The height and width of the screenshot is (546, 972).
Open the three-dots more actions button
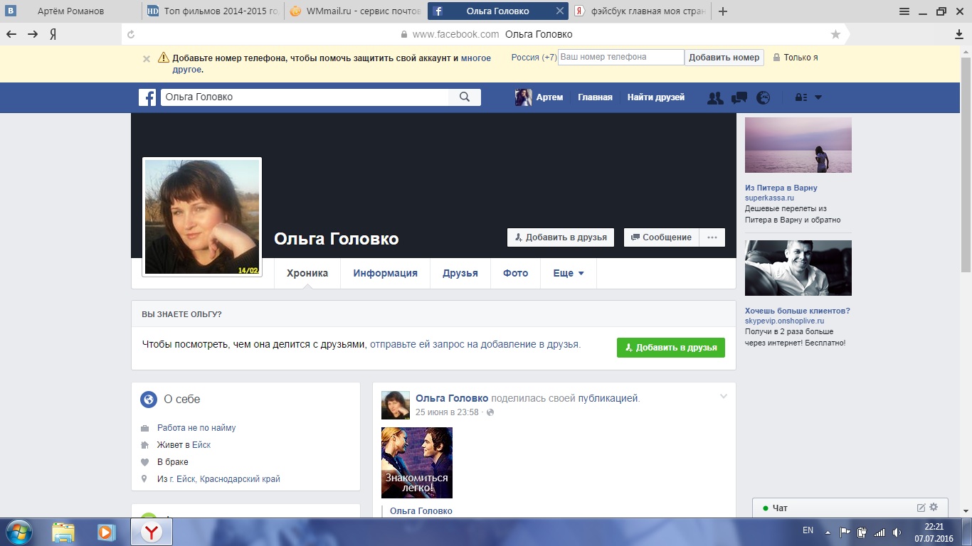pos(712,237)
